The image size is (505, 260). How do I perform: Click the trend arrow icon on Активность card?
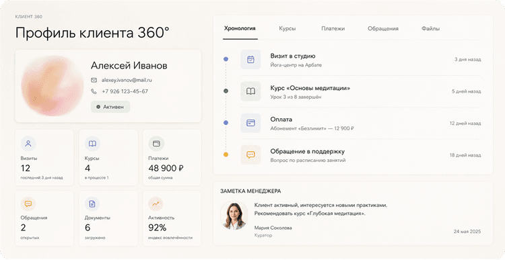(x=156, y=204)
